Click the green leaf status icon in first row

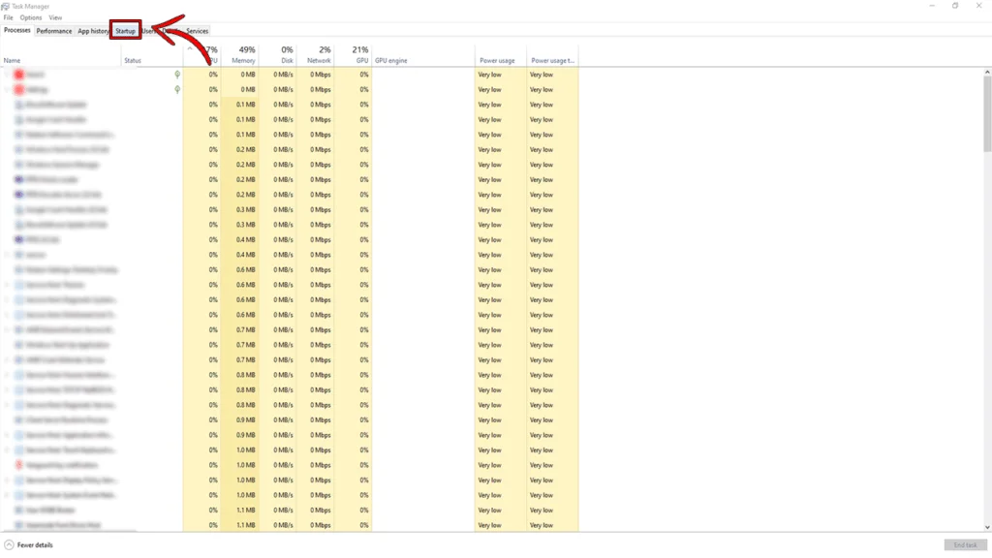pos(176,75)
